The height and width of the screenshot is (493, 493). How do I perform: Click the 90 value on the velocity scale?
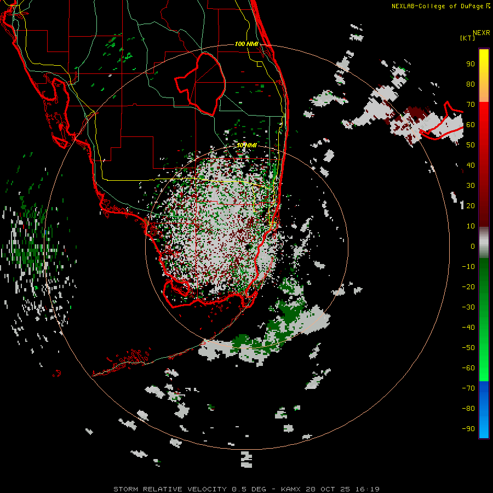coord(471,64)
